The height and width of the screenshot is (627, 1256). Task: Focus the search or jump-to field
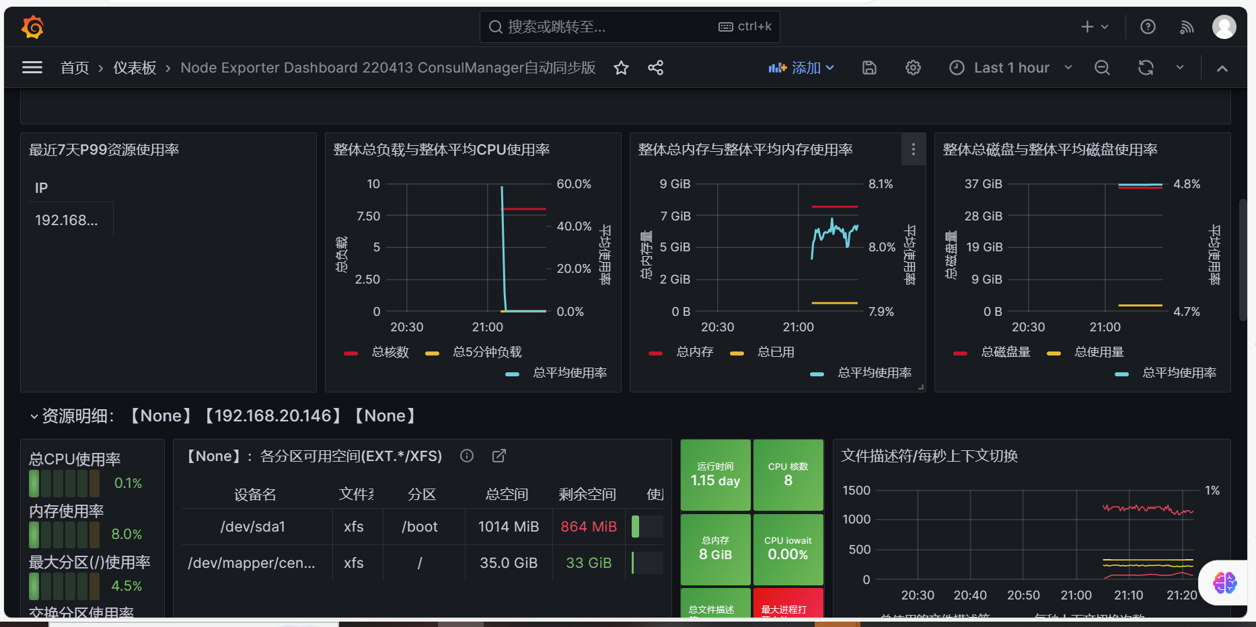[630, 27]
